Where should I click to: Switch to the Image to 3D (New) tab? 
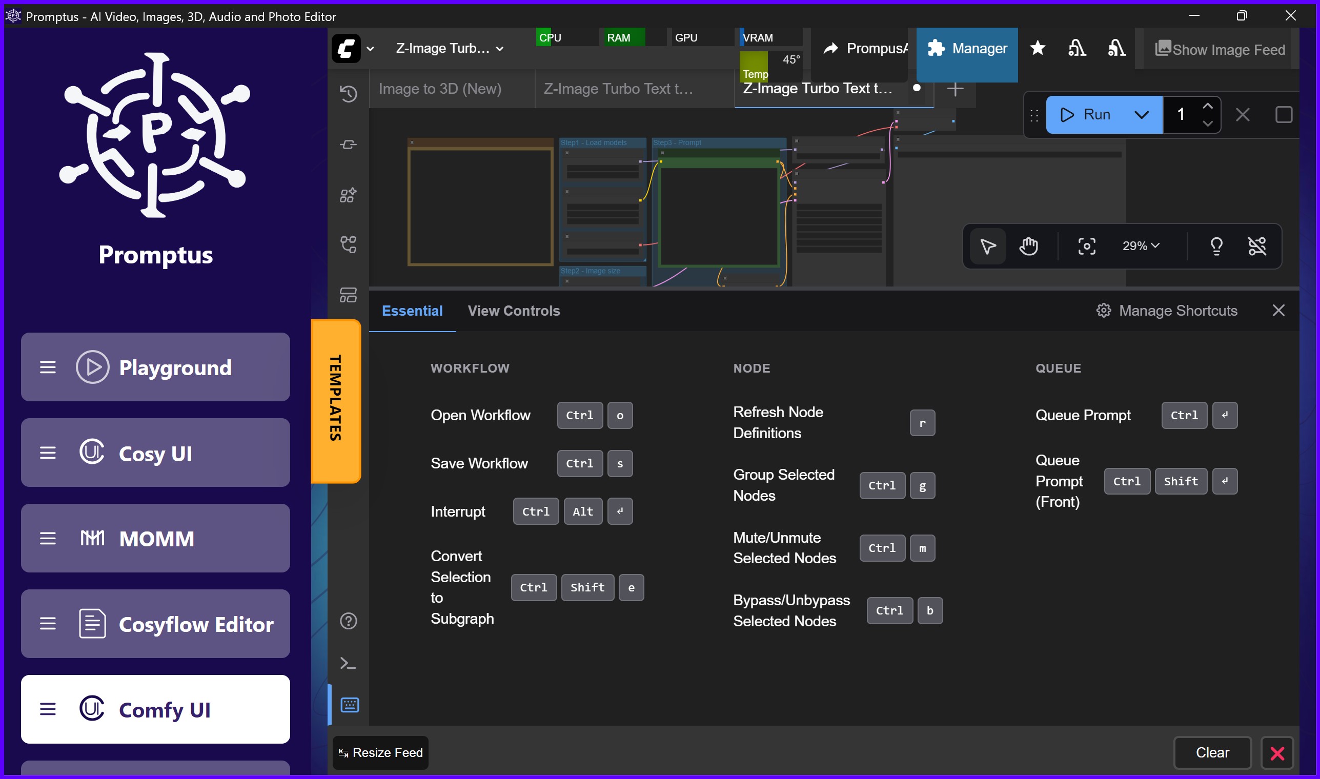pyautogui.click(x=440, y=88)
